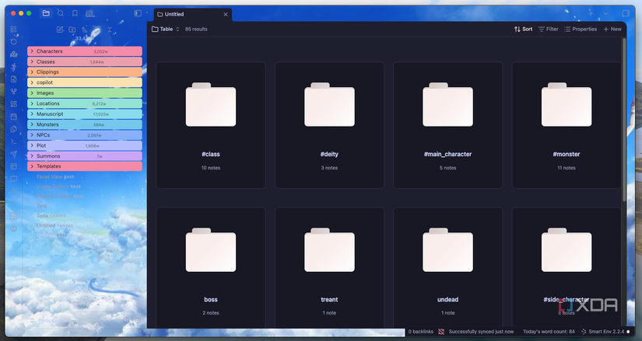642x341 pixels.
Task: Create a new folder in explorer
Action: (x=72, y=30)
